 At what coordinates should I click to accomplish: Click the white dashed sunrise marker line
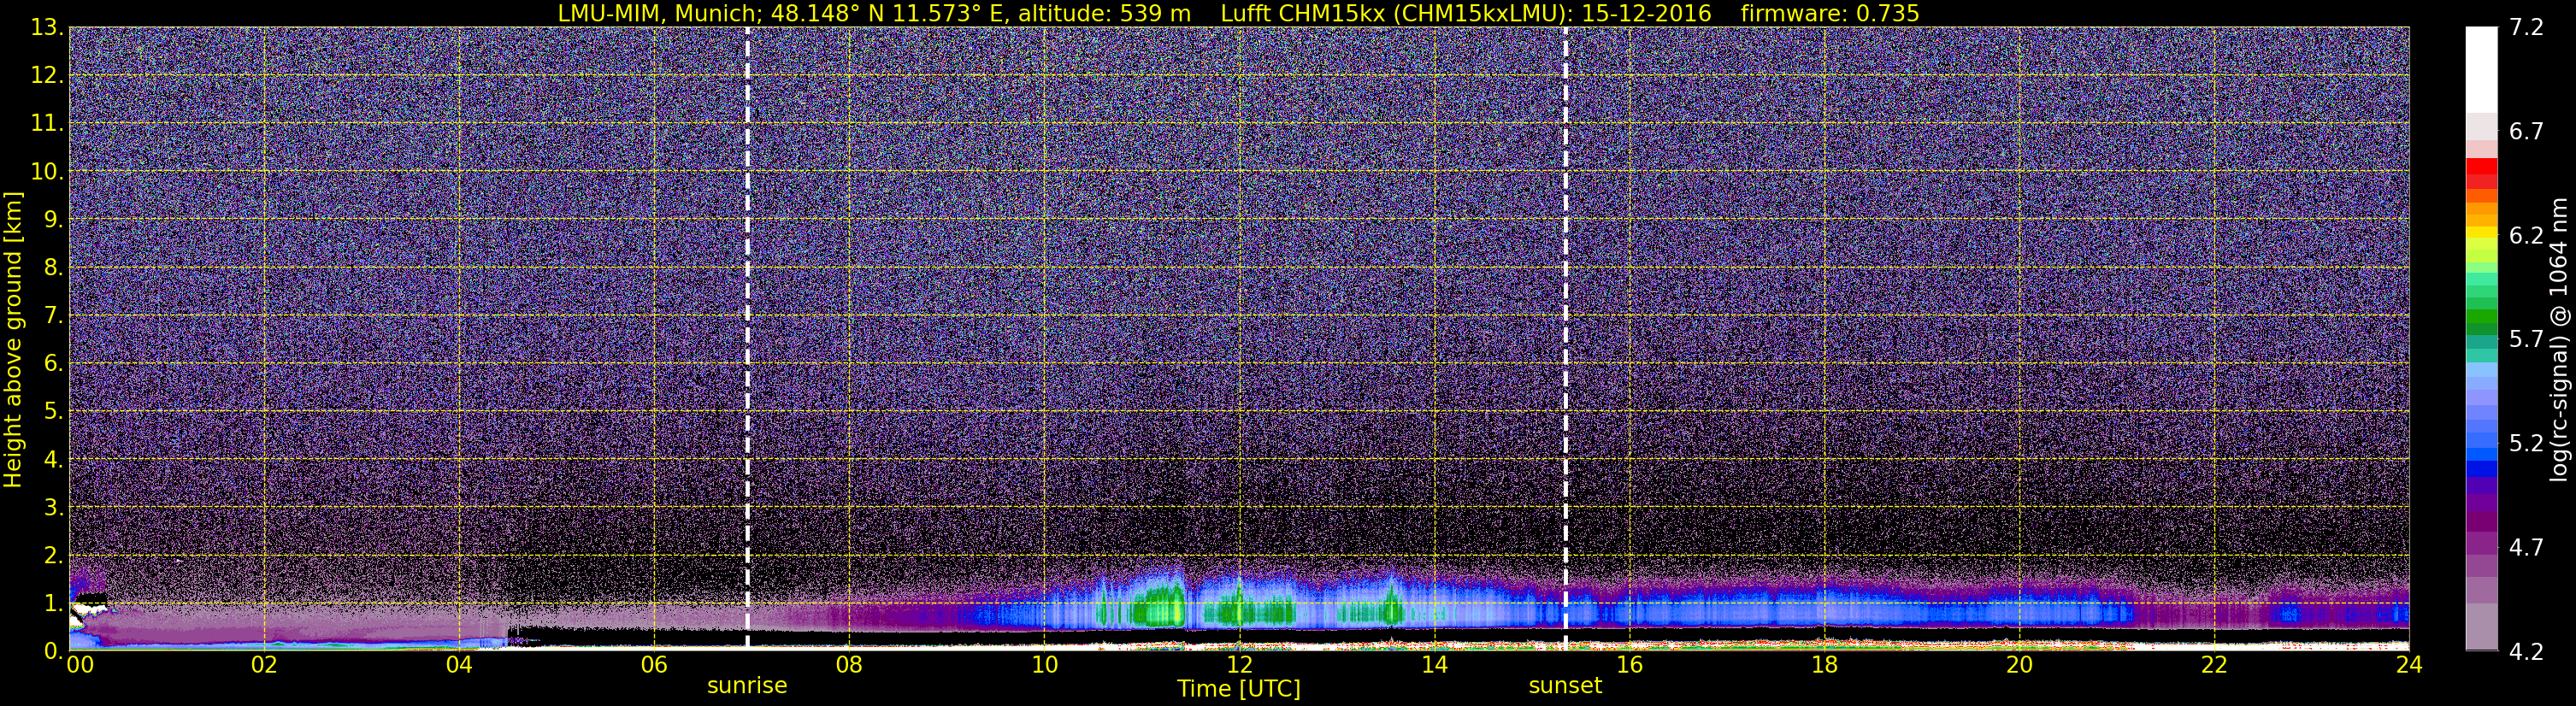click(x=748, y=339)
